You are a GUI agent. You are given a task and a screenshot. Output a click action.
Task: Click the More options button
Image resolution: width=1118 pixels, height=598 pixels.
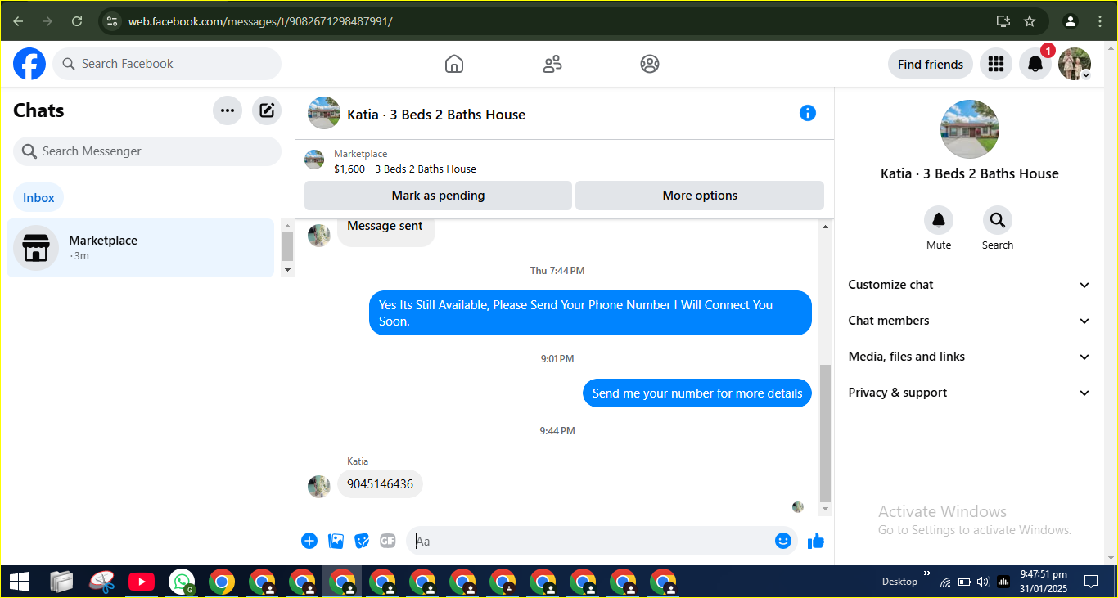[x=700, y=196]
